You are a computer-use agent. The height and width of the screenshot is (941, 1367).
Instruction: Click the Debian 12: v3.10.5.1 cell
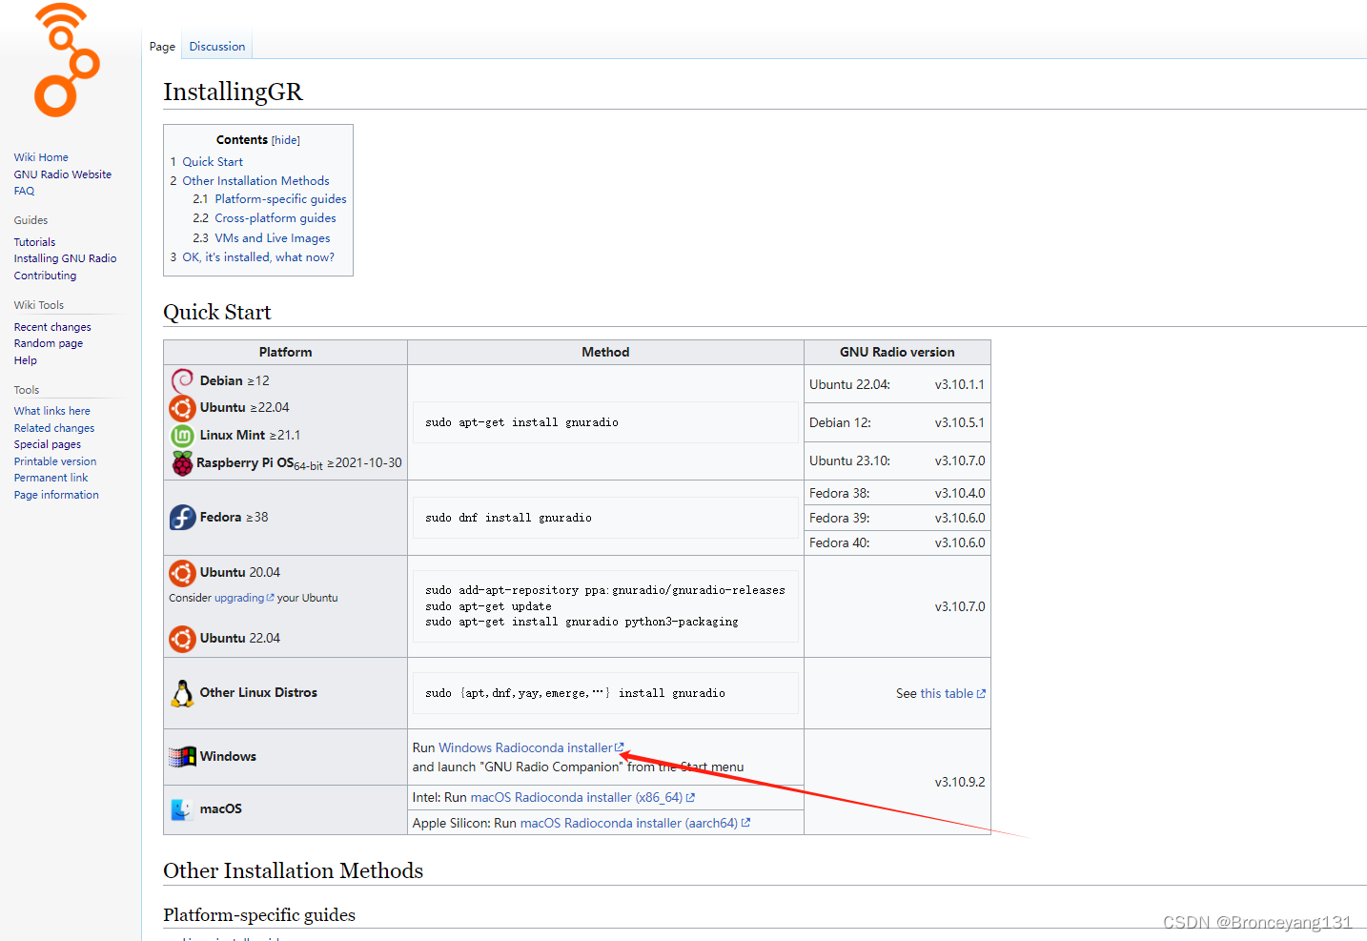[x=897, y=422]
